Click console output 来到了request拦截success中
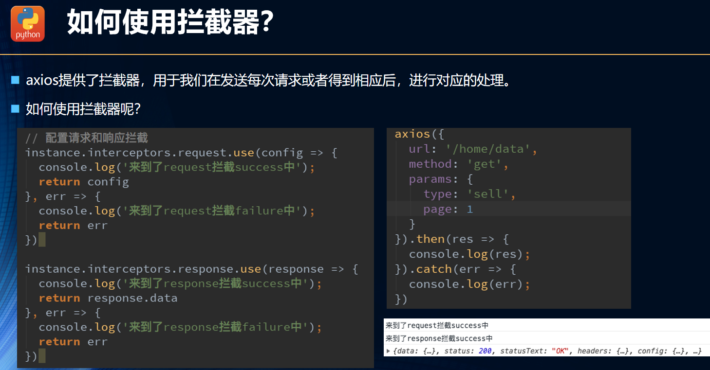This screenshot has height=370, width=710. [437, 326]
